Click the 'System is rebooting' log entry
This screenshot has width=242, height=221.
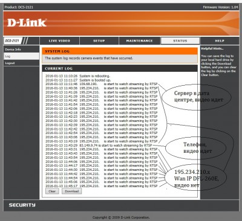[77, 76]
